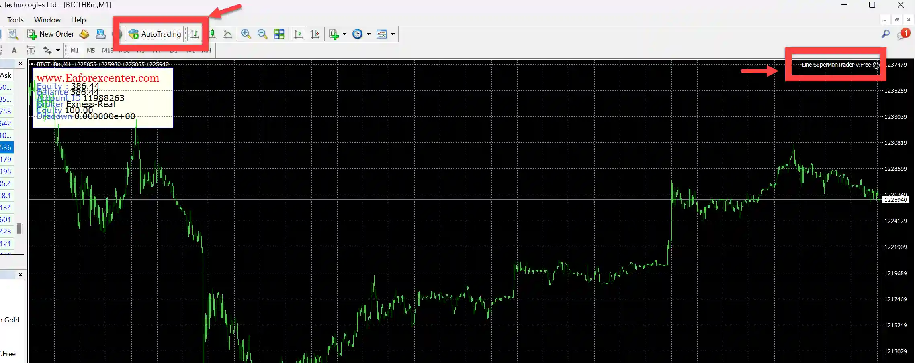Expand the periods clock dropdown
The height and width of the screenshot is (363, 915).
tap(368, 34)
